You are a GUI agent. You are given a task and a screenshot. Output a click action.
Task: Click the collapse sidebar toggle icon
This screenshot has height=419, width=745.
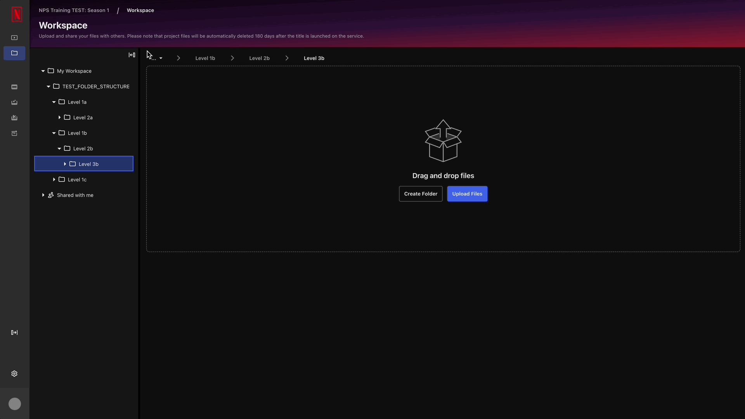click(132, 55)
